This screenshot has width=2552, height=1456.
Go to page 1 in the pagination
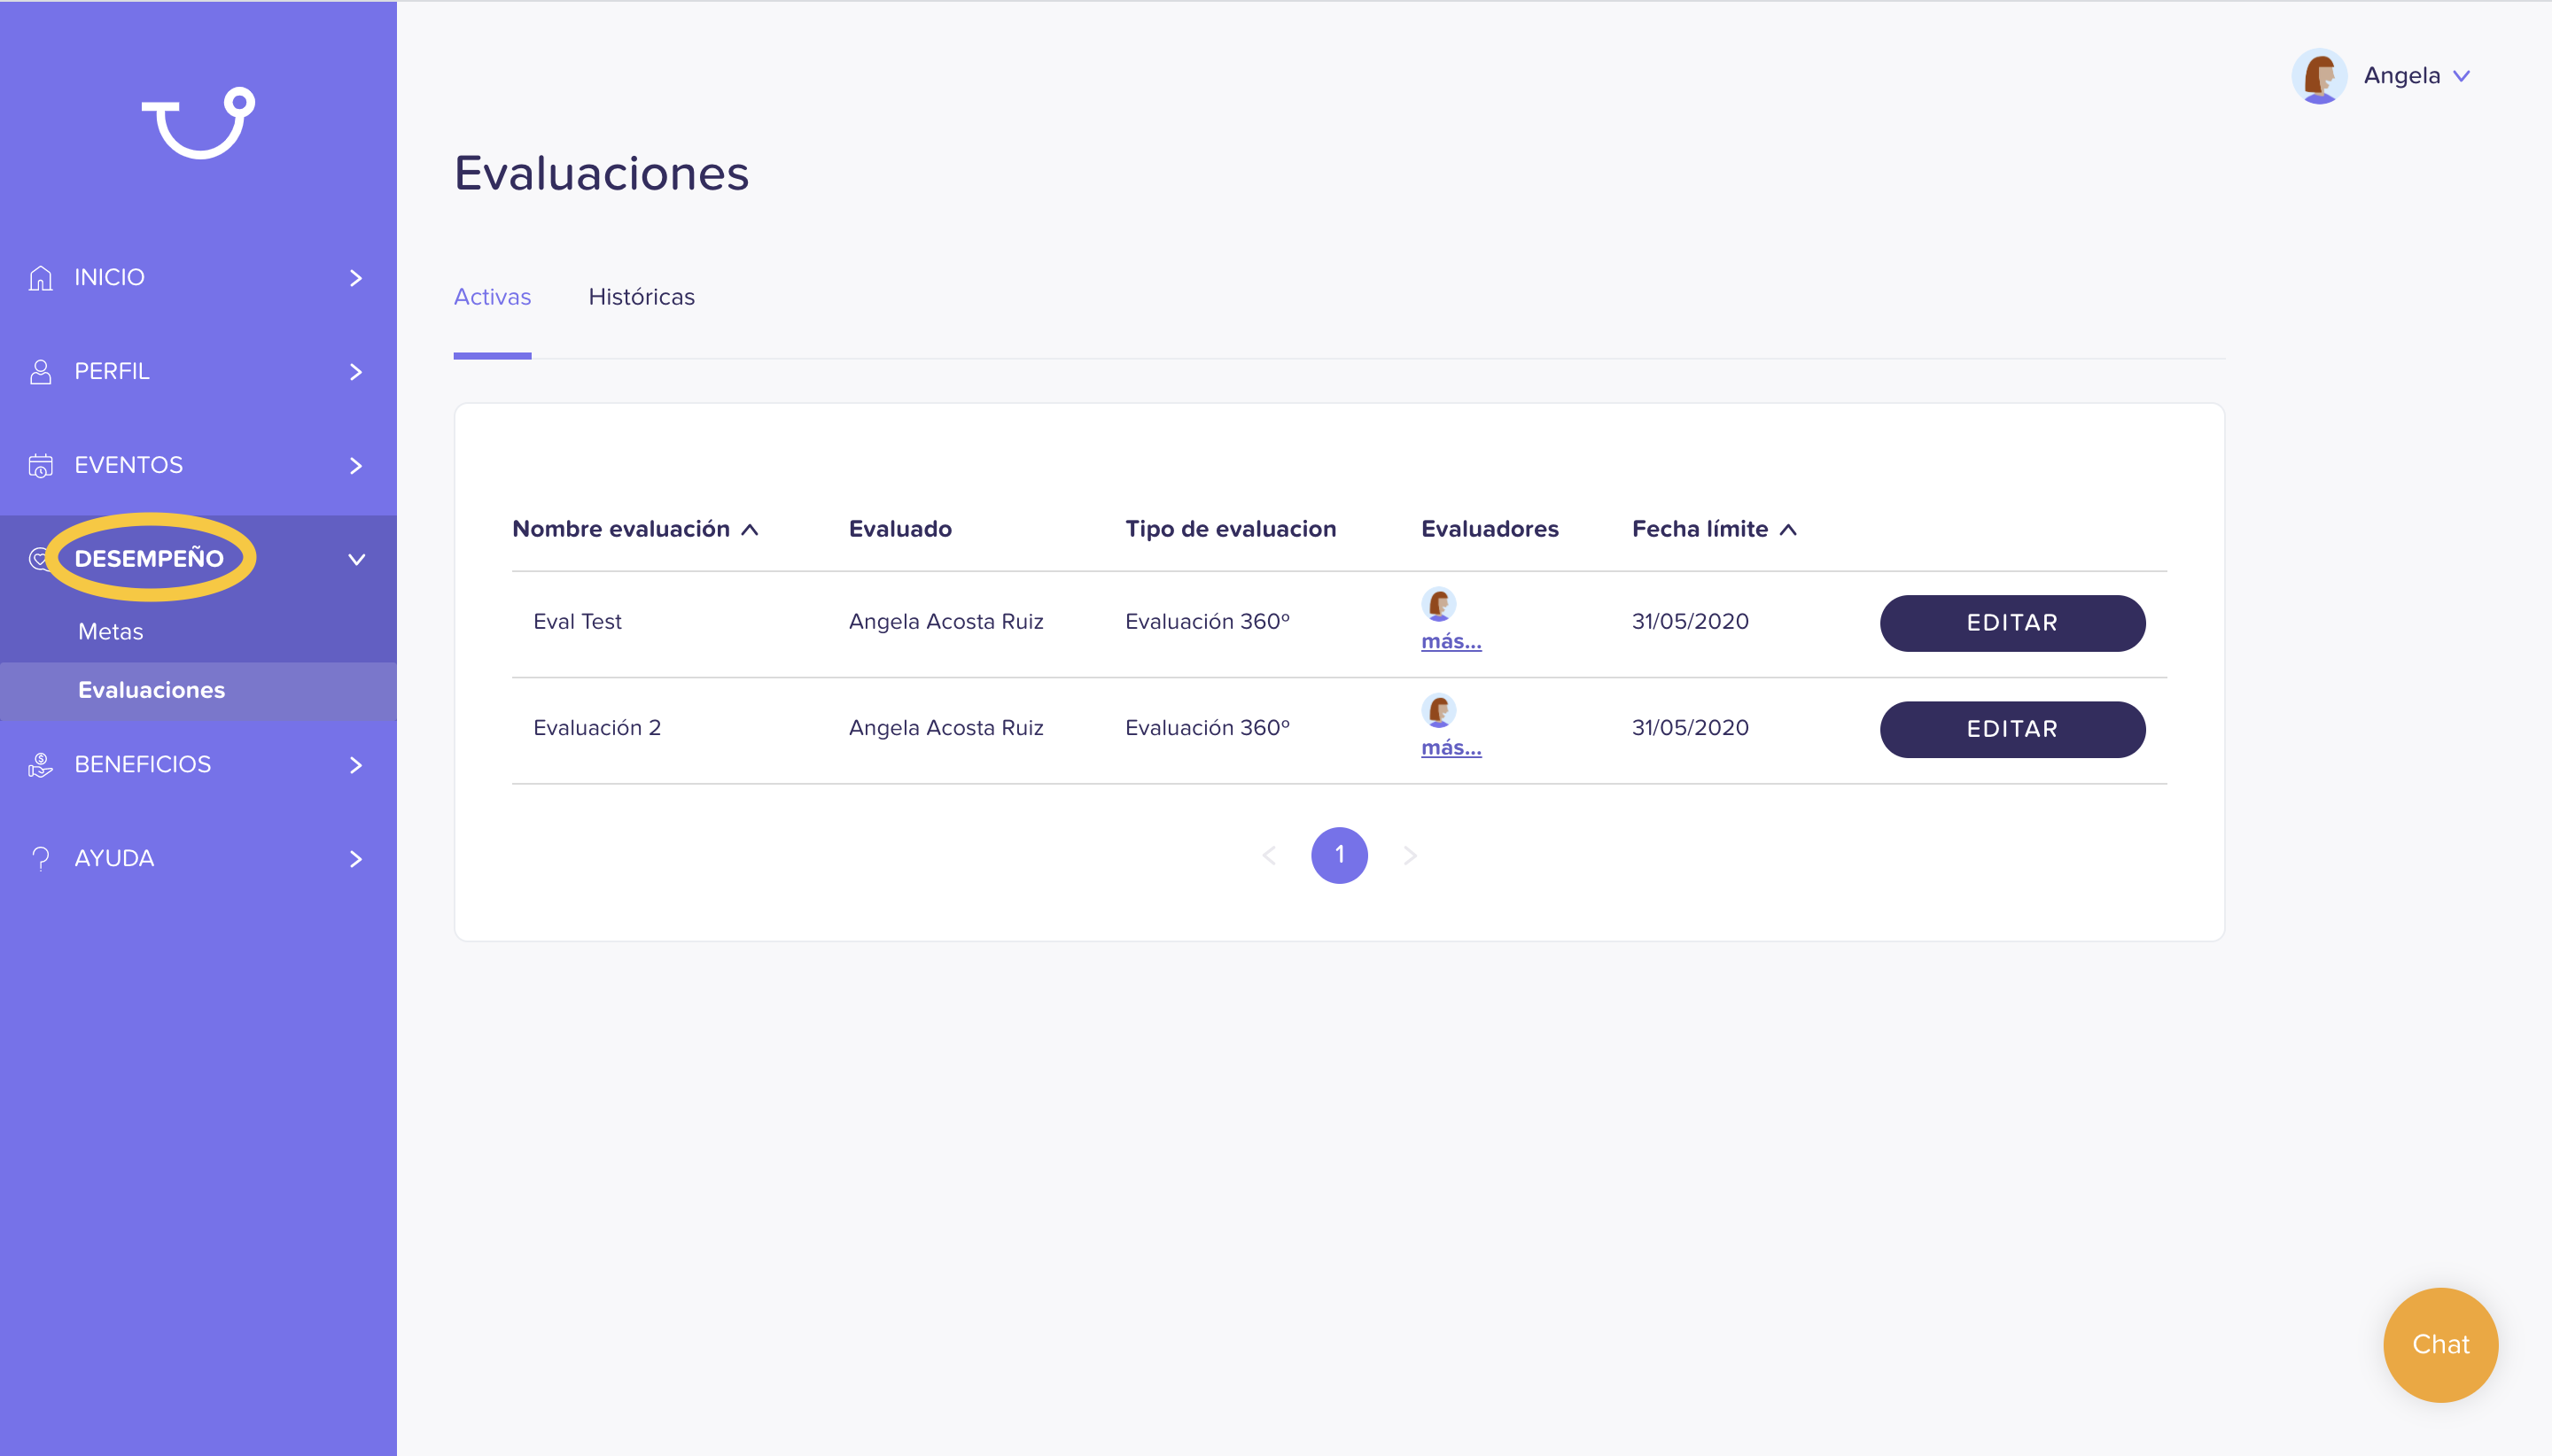(x=1339, y=855)
